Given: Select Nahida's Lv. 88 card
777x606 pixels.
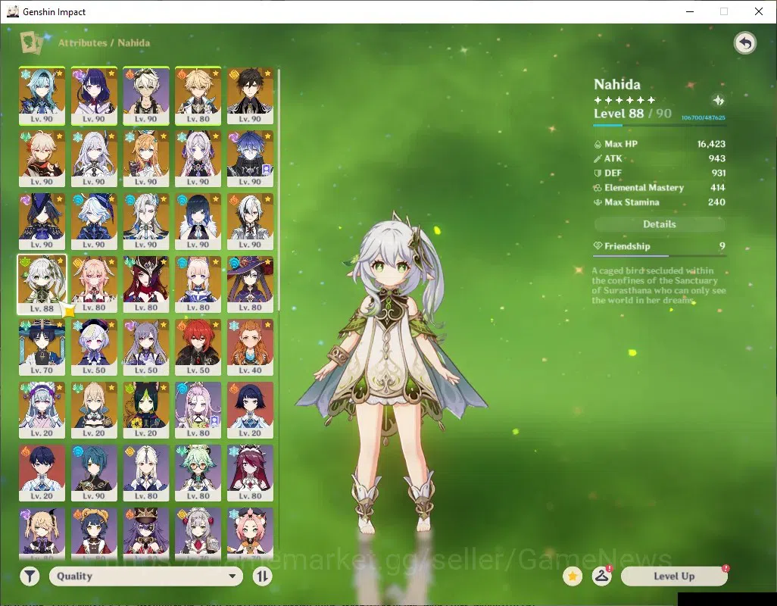Looking at the screenshot, I should tap(42, 284).
